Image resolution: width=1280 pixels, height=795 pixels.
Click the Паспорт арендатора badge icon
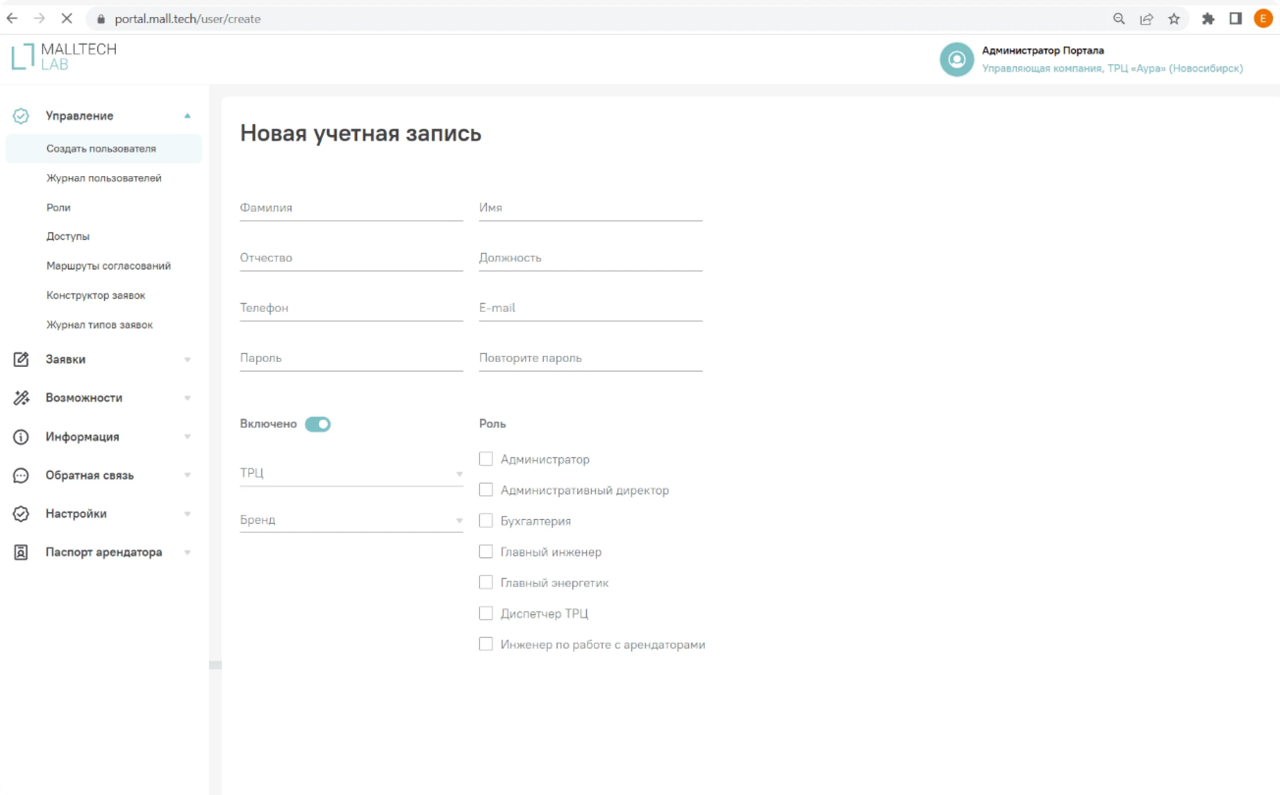click(21, 552)
